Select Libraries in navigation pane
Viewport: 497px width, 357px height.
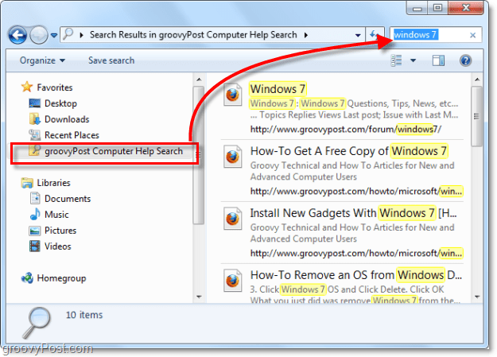click(53, 183)
